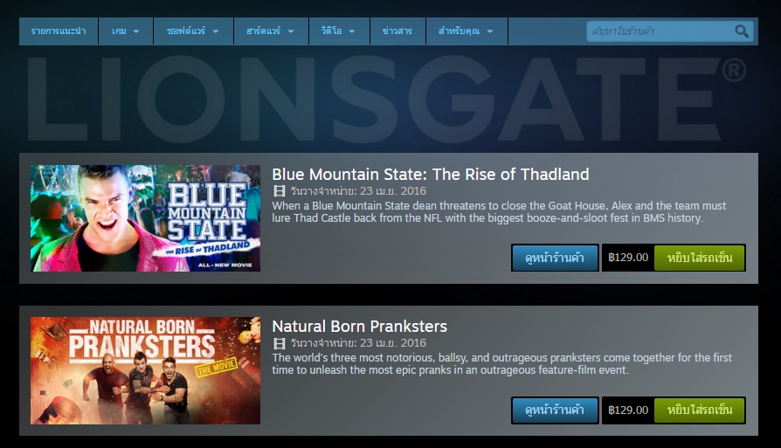781x448 pixels.
Task: Open Blue Mountain State movie thumbnail
Action: (x=145, y=218)
